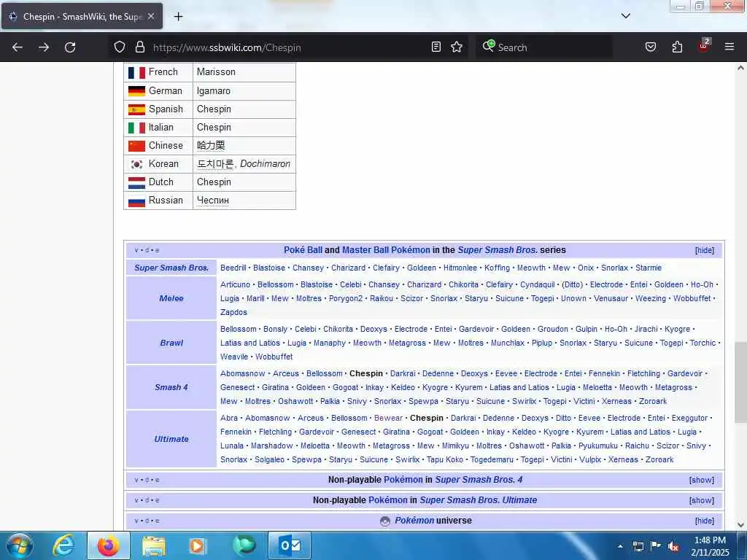Open the Brawl row header link

pos(171,343)
